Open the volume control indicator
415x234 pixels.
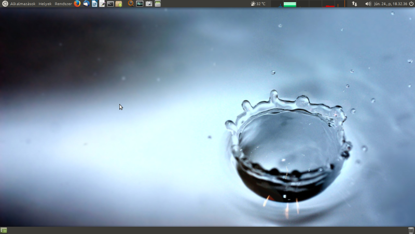pos(368,4)
